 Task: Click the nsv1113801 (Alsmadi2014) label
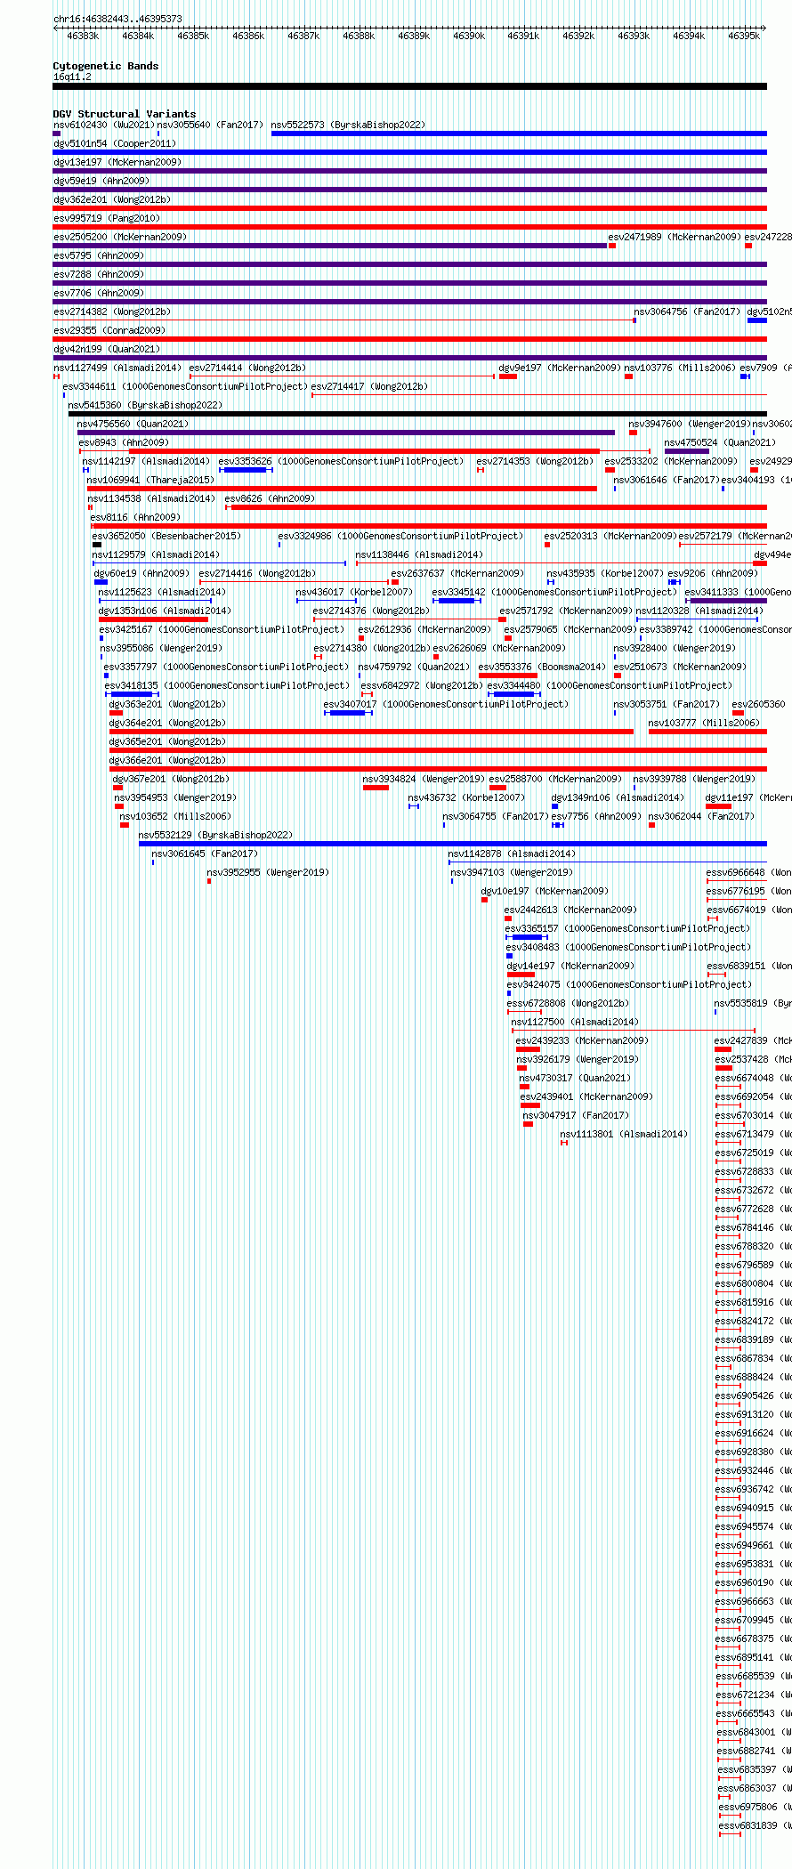[625, 1134]
